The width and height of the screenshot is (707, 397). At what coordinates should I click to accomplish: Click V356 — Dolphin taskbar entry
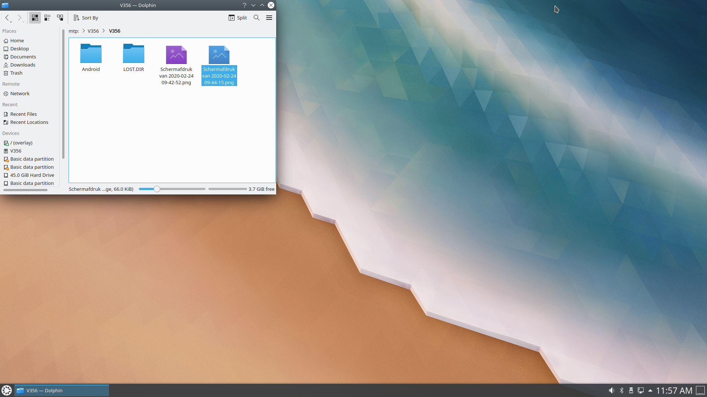tap(62, 390)
